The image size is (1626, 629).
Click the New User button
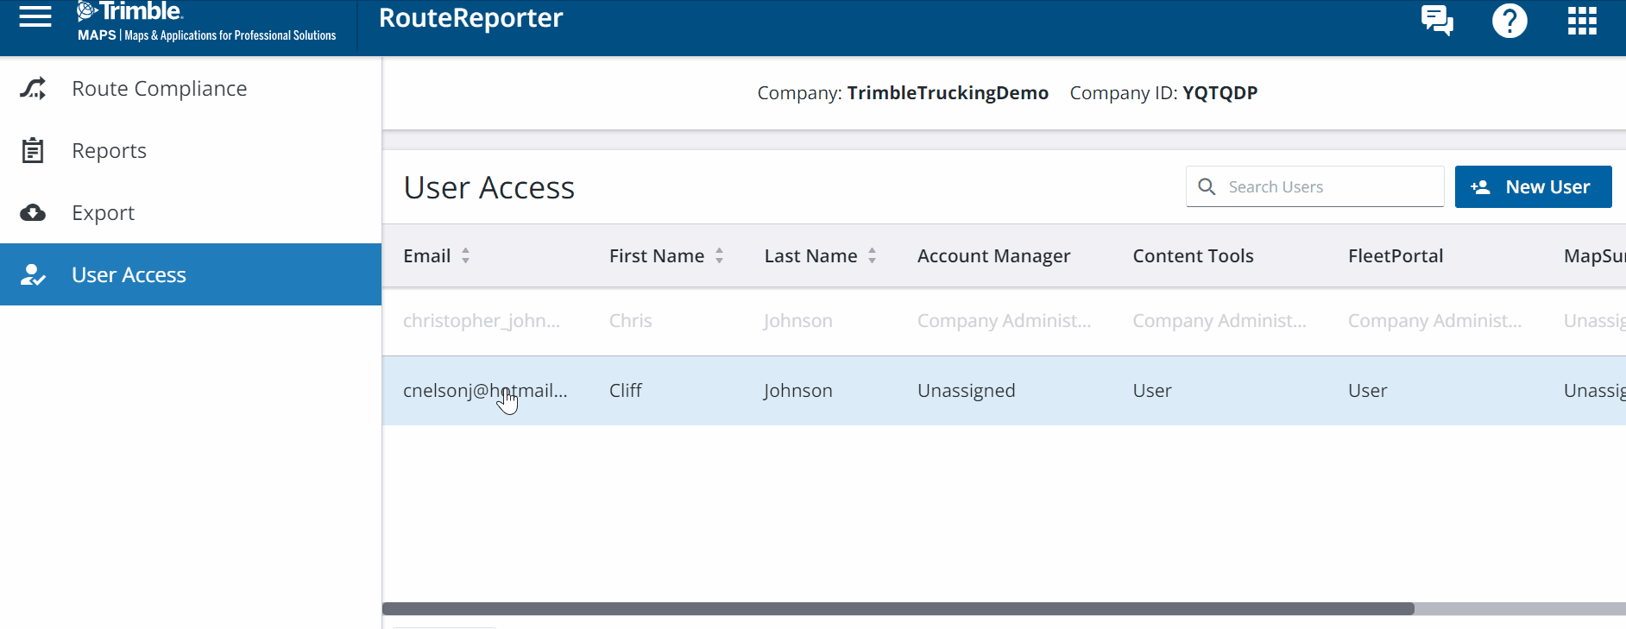tap(1533, 187)
